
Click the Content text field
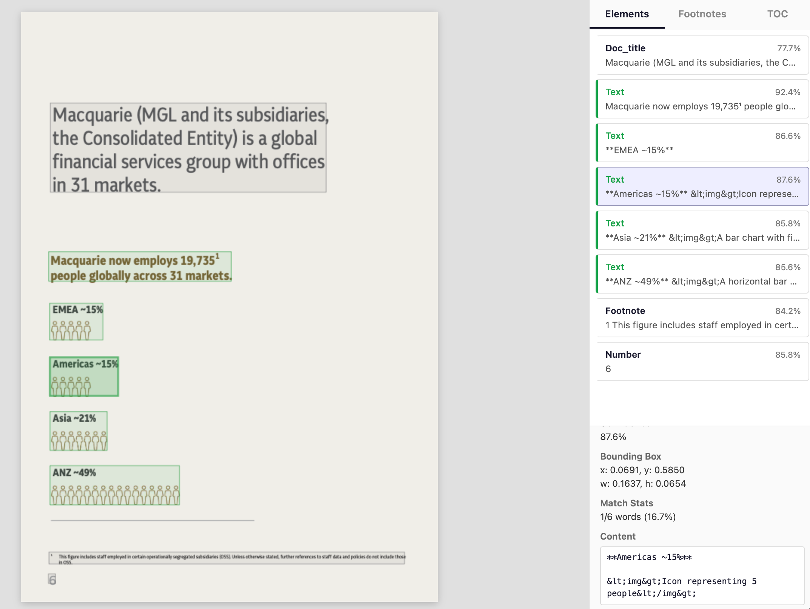(702, 575)
